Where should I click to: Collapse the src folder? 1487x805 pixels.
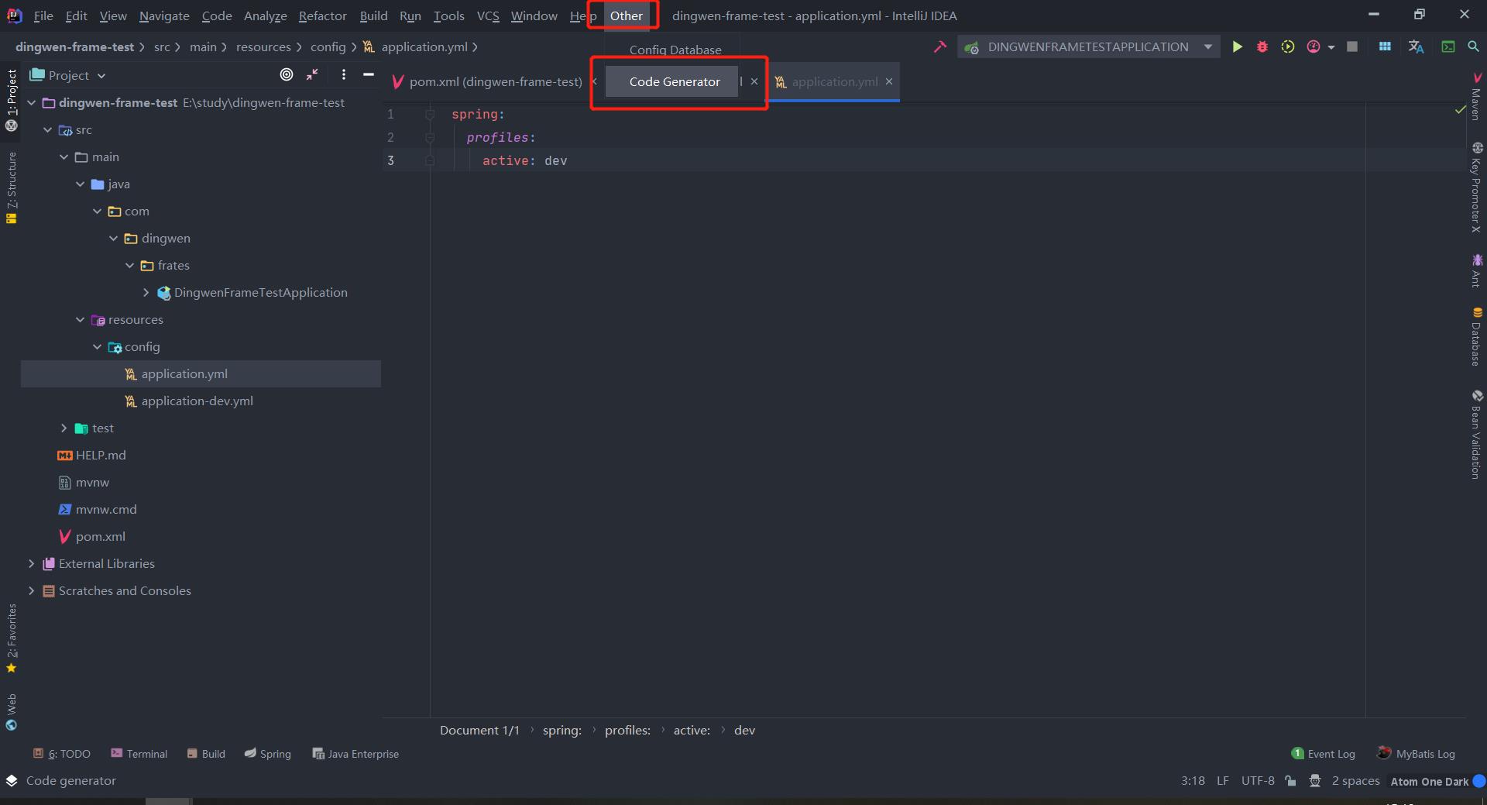click(48, 129)
